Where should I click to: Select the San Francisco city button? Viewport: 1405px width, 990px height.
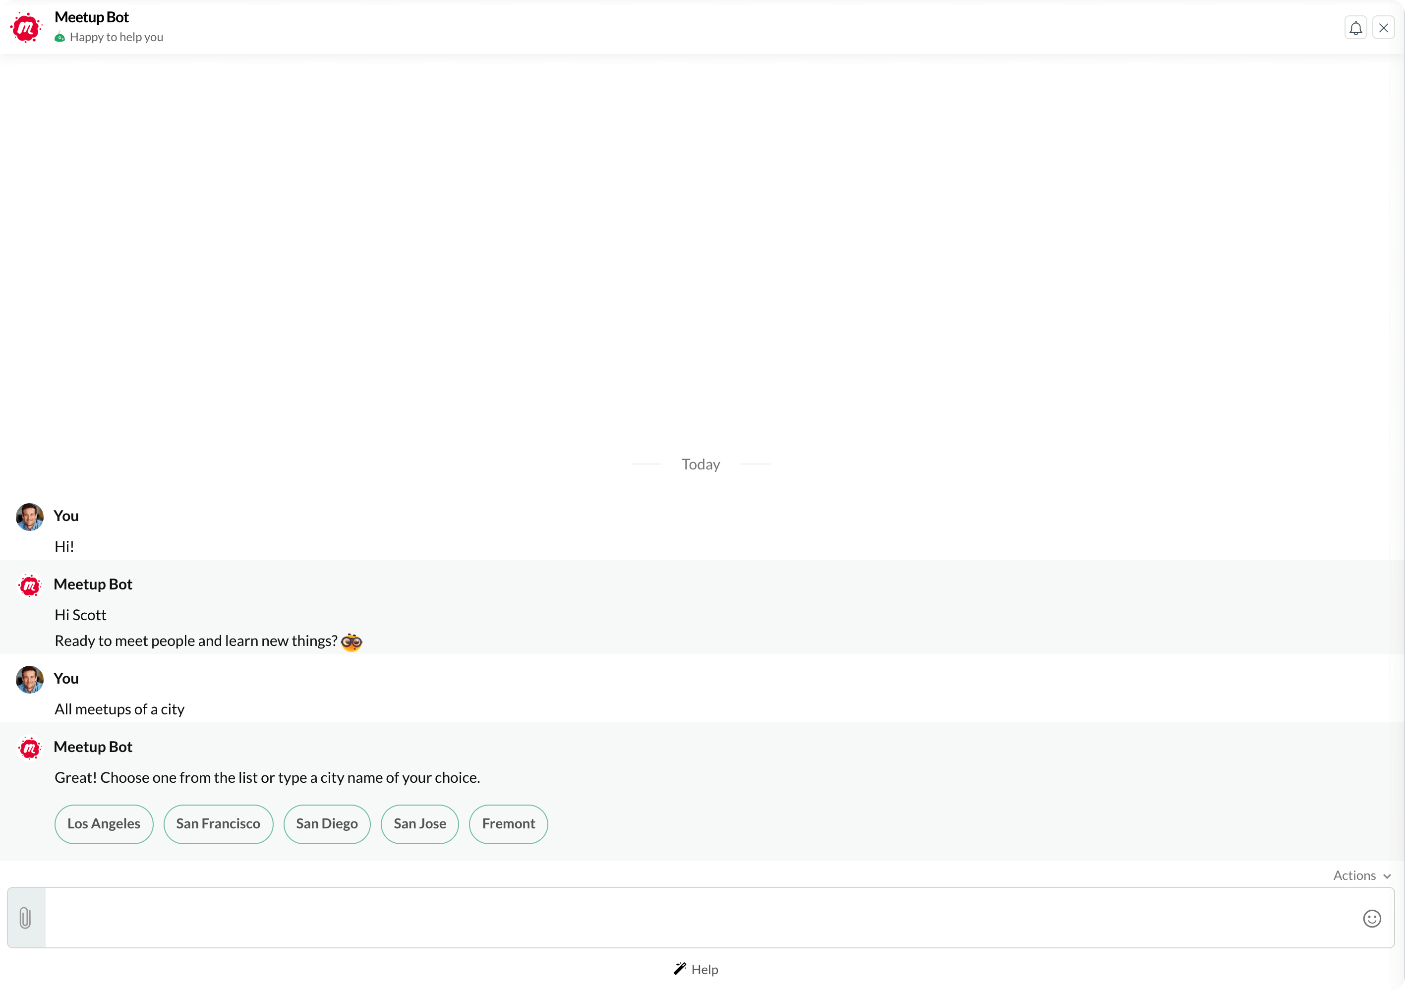point(218,823)
